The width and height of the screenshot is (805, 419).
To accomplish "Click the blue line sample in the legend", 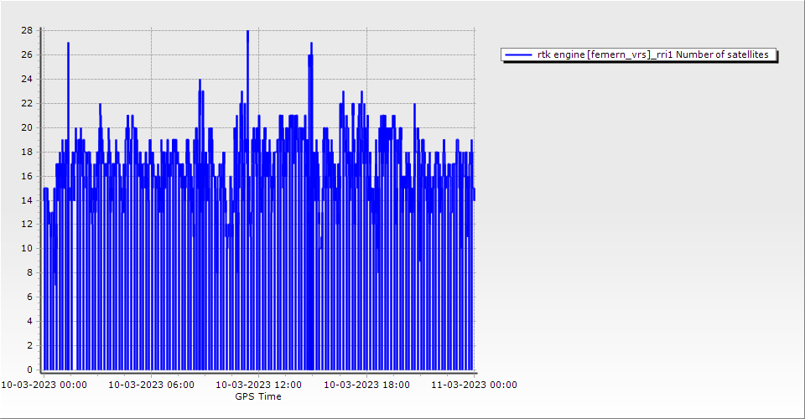I will coord(519,54).
